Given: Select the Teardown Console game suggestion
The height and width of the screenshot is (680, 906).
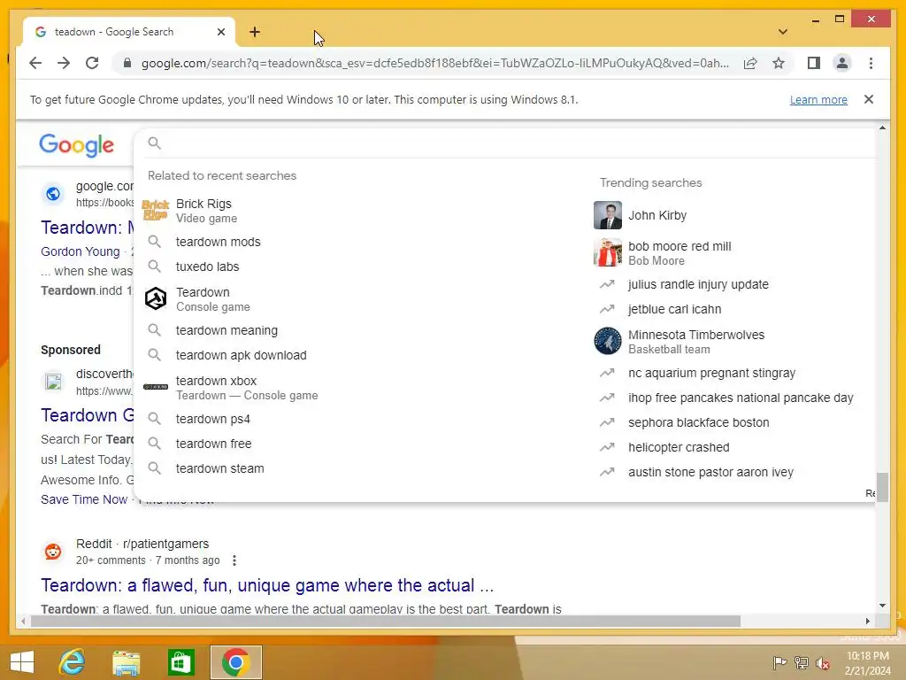Looking at the screenshot, I should [x=358, y=299].
